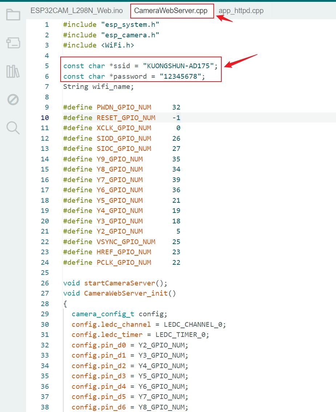Click config.pin_d3 on line 35

click(x=99, y=376)
